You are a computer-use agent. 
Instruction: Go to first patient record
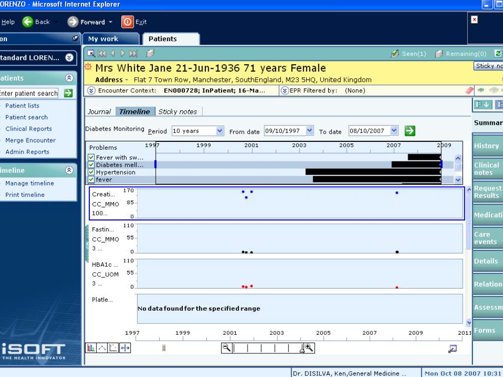102,54
